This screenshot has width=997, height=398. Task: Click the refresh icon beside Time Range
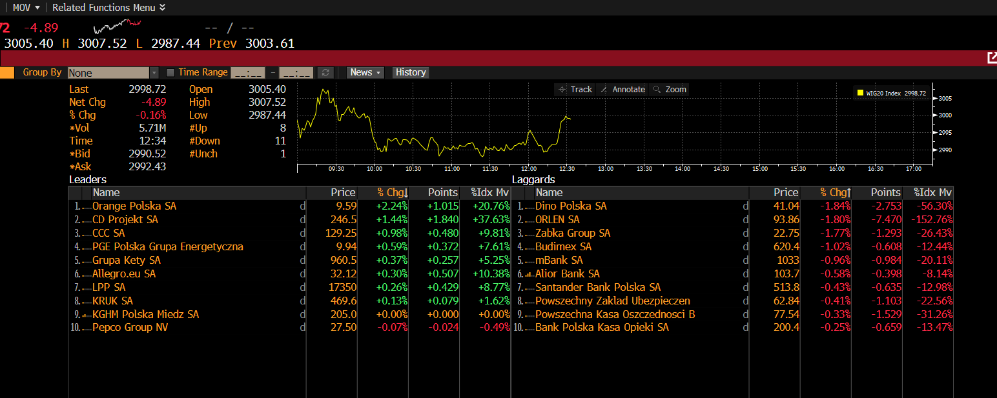tap(325, 73)
